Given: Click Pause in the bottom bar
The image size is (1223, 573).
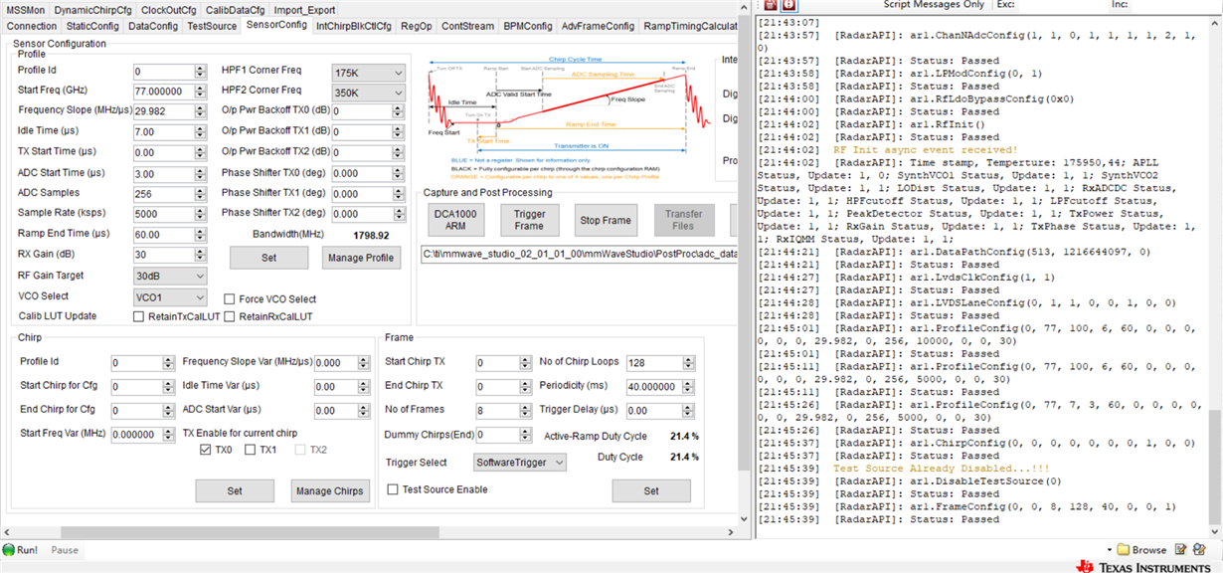Looking at the screenshot, I should [65, 550].
